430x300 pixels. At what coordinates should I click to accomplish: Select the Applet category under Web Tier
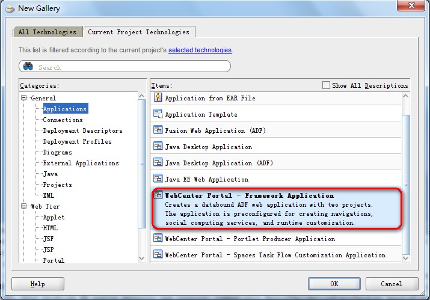point(54,217)
